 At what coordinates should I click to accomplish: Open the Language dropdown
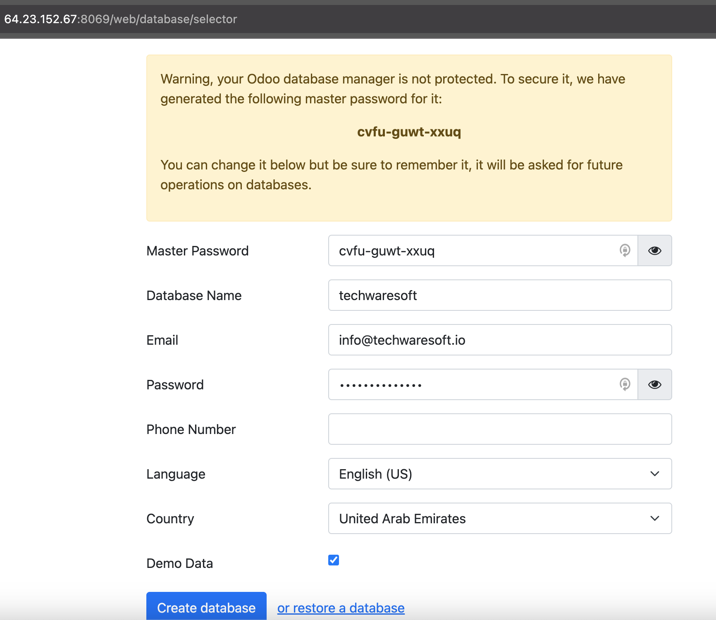click(500, 474)
